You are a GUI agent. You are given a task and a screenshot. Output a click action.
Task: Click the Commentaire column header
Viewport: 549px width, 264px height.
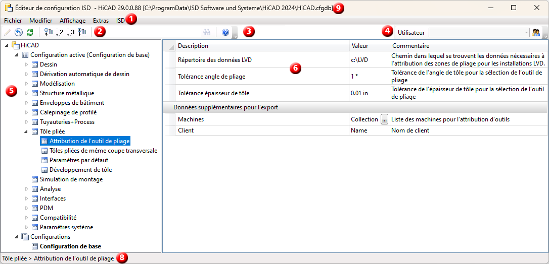pos(469,46)
